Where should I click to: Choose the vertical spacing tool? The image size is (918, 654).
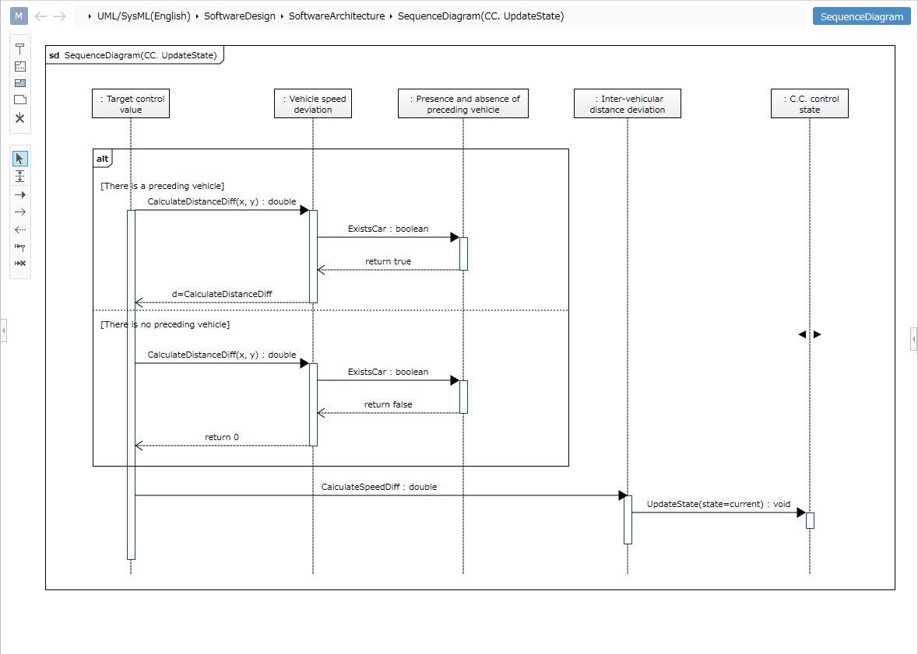(x=20, y=176)
